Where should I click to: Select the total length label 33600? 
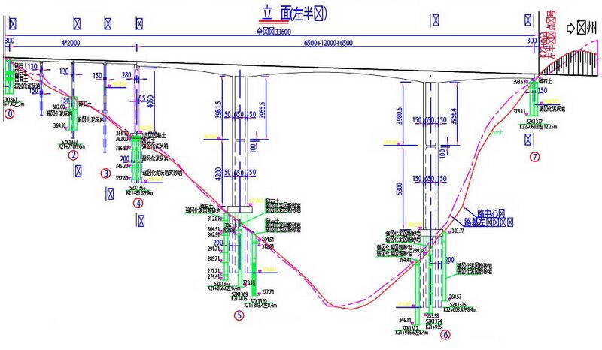tap(284, 32)
